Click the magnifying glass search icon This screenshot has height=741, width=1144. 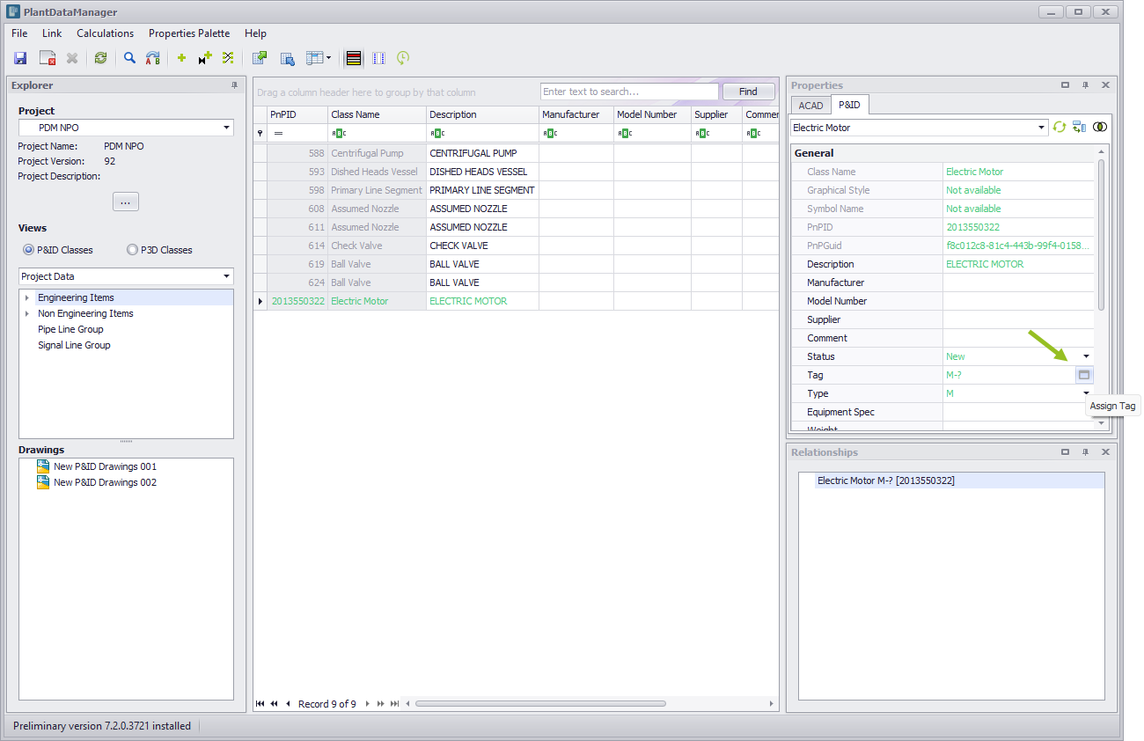(x=129, y=58)
